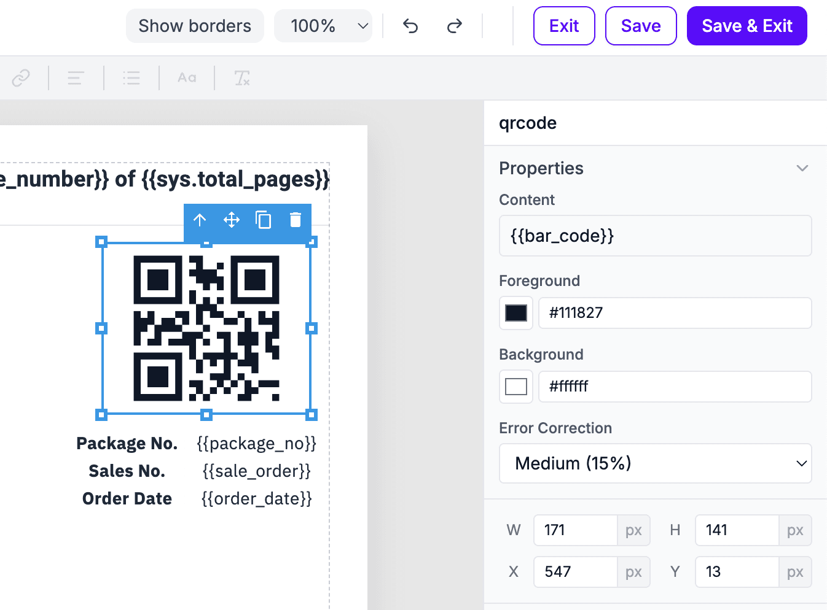Open the text alignment tool
Viewport: 827px width, 610px height.
75,78
